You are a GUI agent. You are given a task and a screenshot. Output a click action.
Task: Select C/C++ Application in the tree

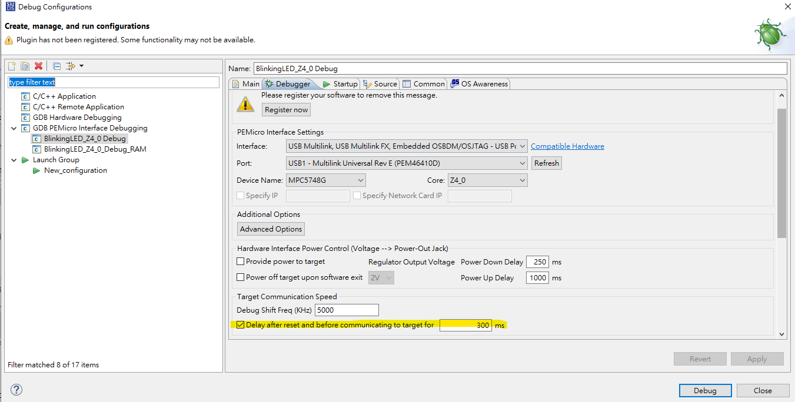(64, 96)
